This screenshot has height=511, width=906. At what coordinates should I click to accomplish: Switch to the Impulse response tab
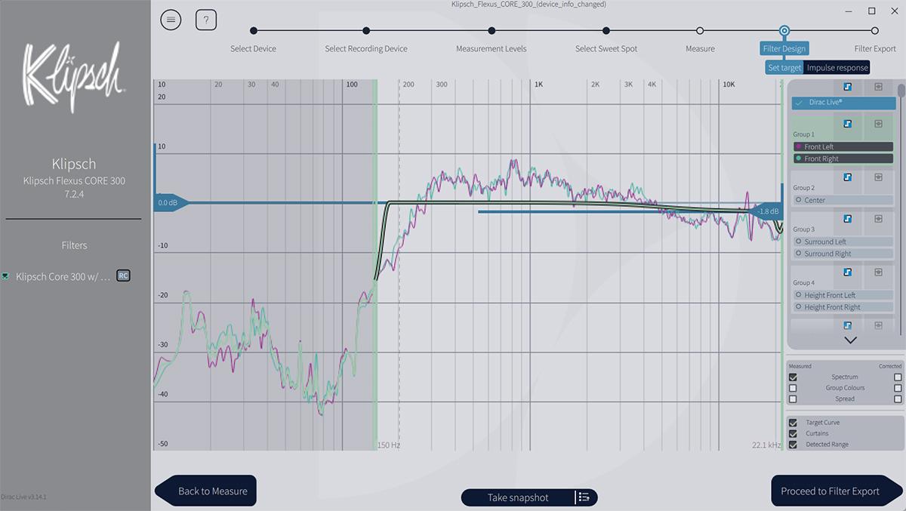tap(837, 68)
